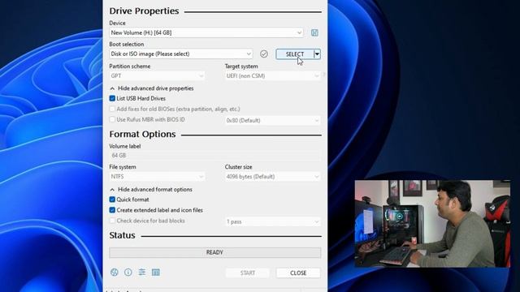This screenshot has height=292, width=520.
Task: Click the START button
Action: pos(247,273)
